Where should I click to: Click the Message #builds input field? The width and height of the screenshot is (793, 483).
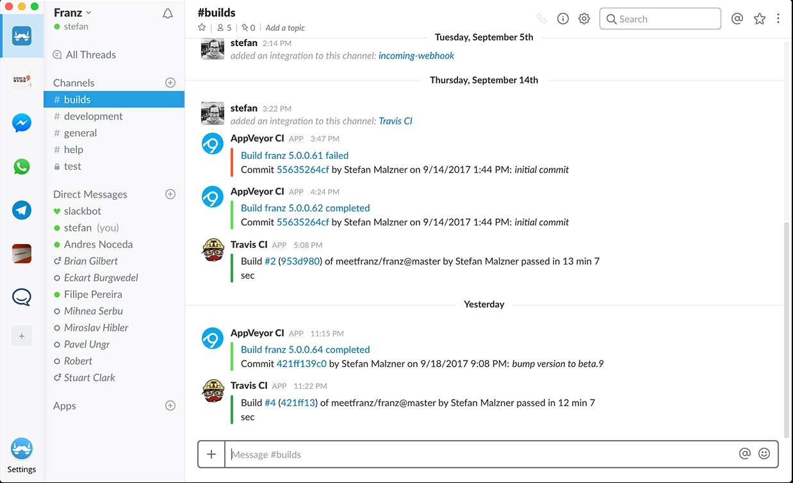(x=480, y=454)
